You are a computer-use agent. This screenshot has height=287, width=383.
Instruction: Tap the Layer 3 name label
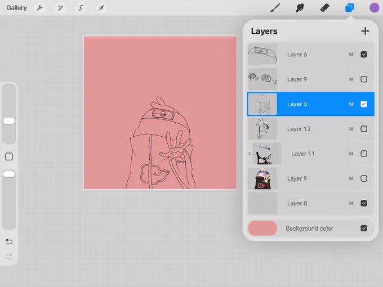point(297,104)
